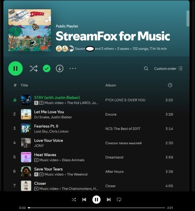Open The Weeknd artist link
Viewport: 195px width, 211px height.
tap(77, 174)
